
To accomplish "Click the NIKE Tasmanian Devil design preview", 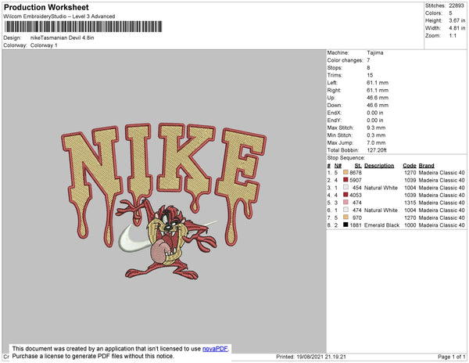I will tap(164, 201).
